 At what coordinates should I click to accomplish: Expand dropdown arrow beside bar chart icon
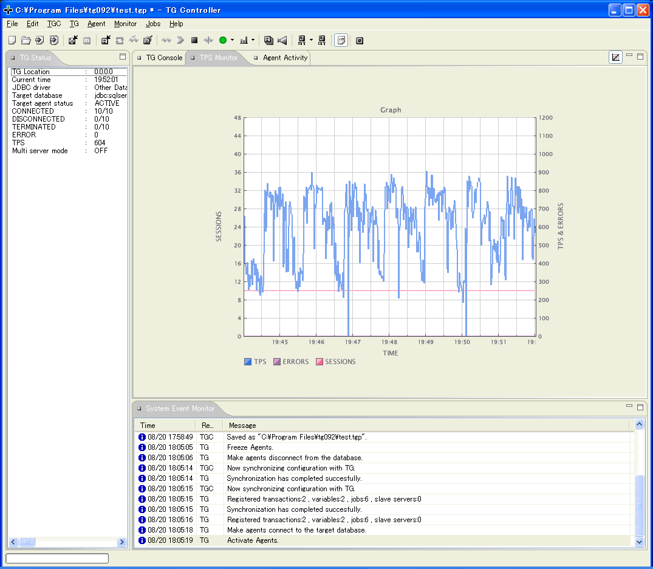point(253,40)
